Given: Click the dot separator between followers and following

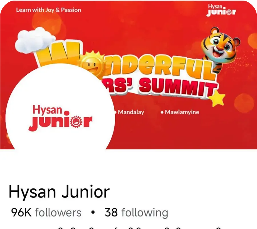Looking at the screenshot, I should 93,212.
